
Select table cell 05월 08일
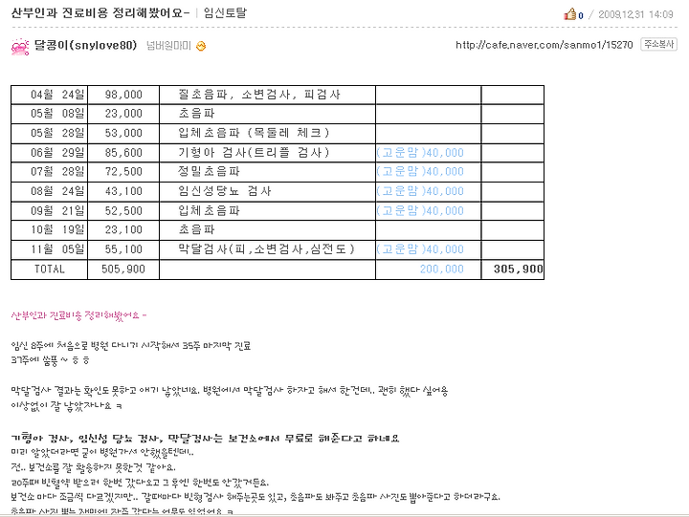click(x=49, y=114)
